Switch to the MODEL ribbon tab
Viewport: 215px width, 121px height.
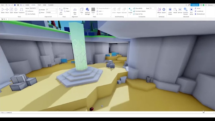point(33,5)
